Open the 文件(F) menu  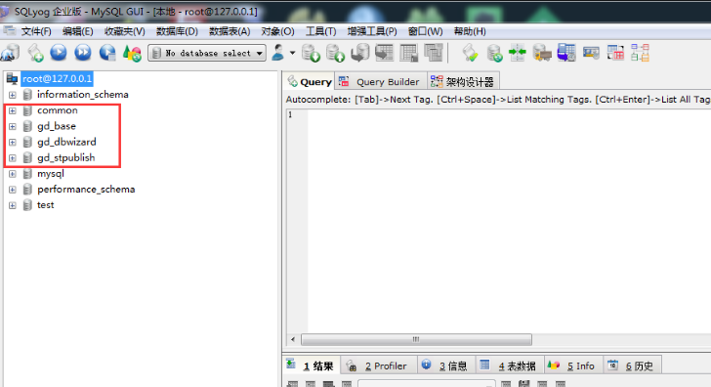click(36, 31)
